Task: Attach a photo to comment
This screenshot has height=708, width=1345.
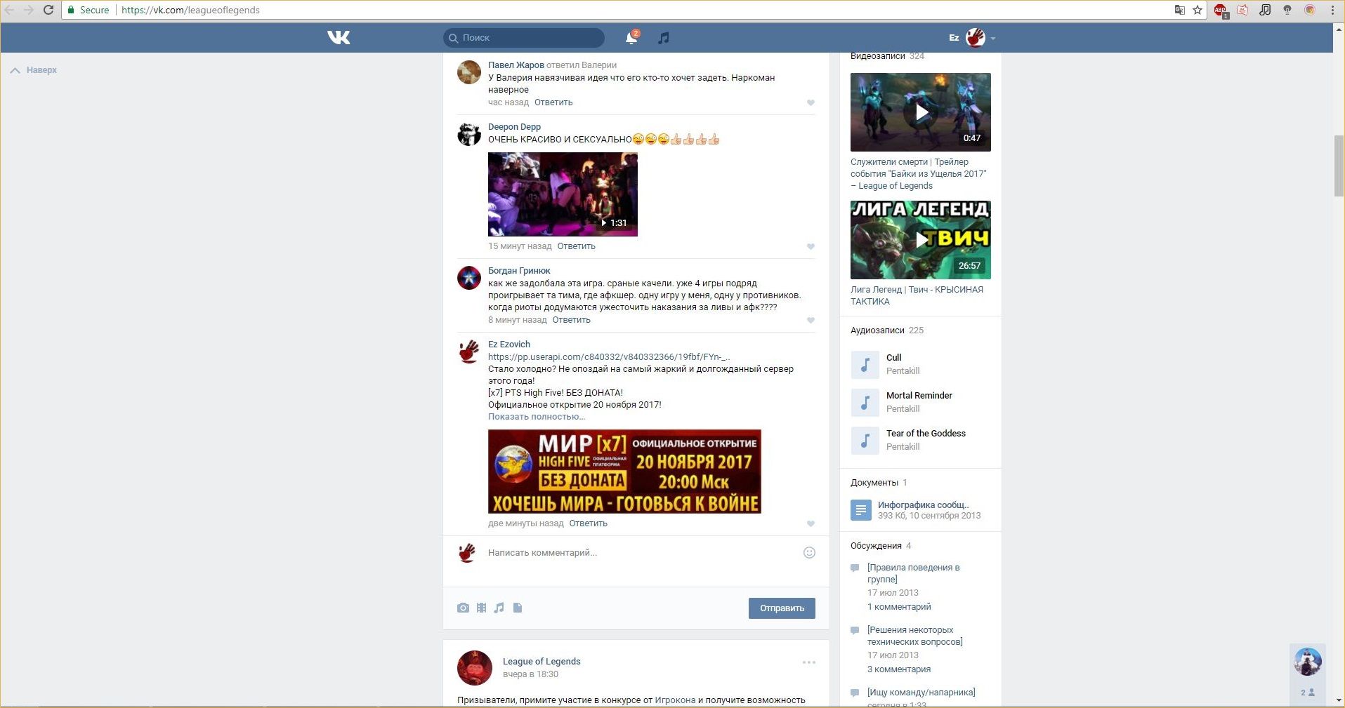Action: point(463,608)
